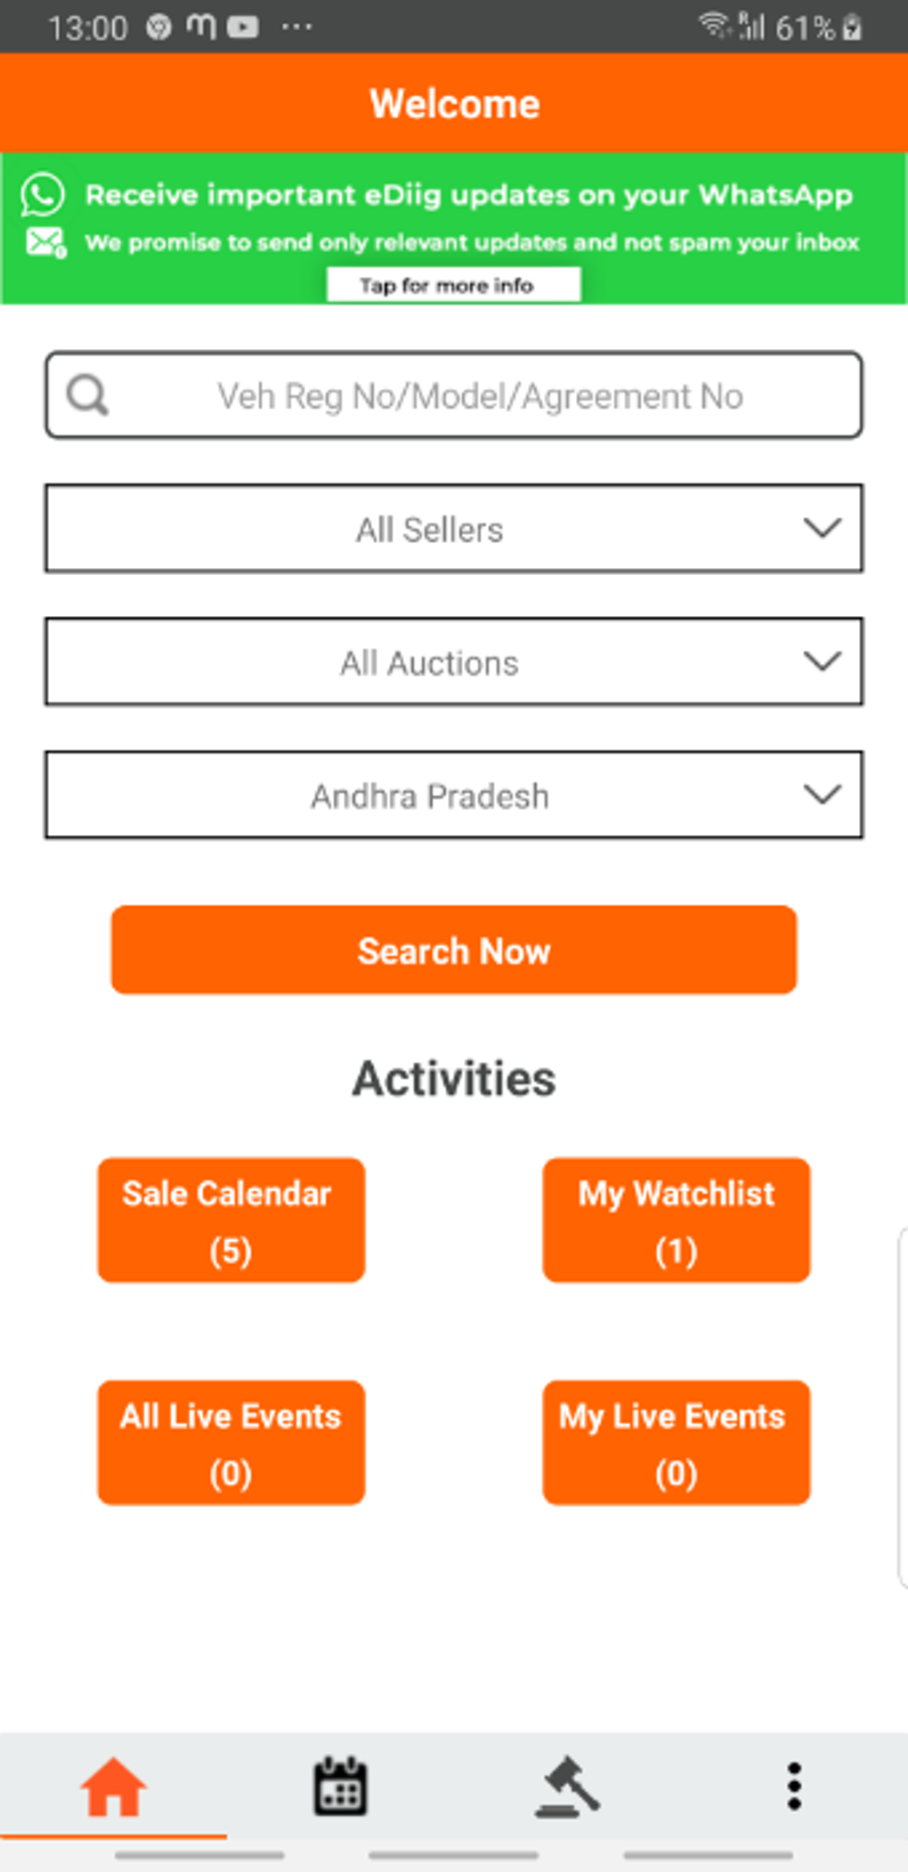Click the search magnifier icon

[88, 395]
